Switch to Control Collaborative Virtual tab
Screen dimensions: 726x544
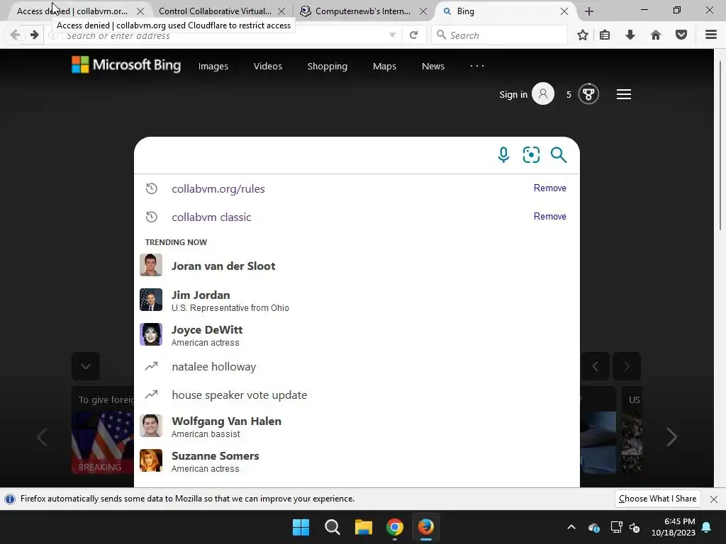[x=216, y=11]
